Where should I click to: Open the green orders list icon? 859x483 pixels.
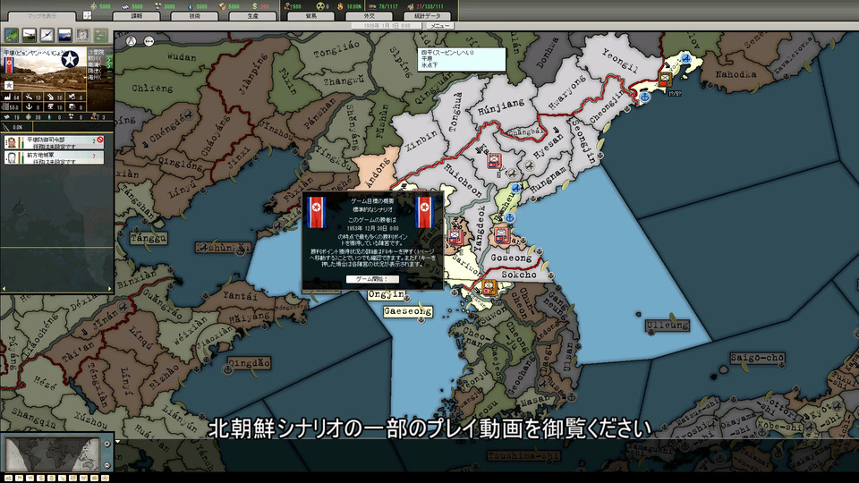101,35
